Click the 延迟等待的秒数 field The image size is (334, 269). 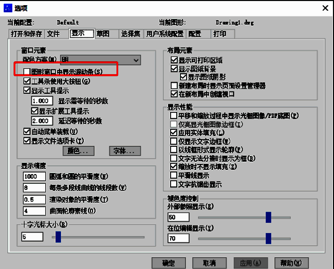pos(42,121)
